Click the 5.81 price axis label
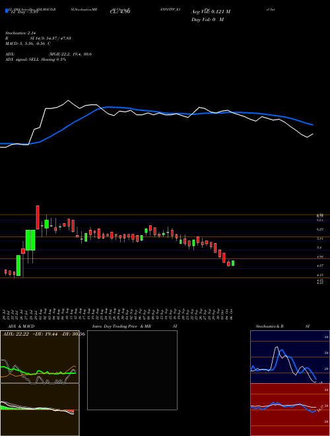330x436 pixels. [320, 238]
